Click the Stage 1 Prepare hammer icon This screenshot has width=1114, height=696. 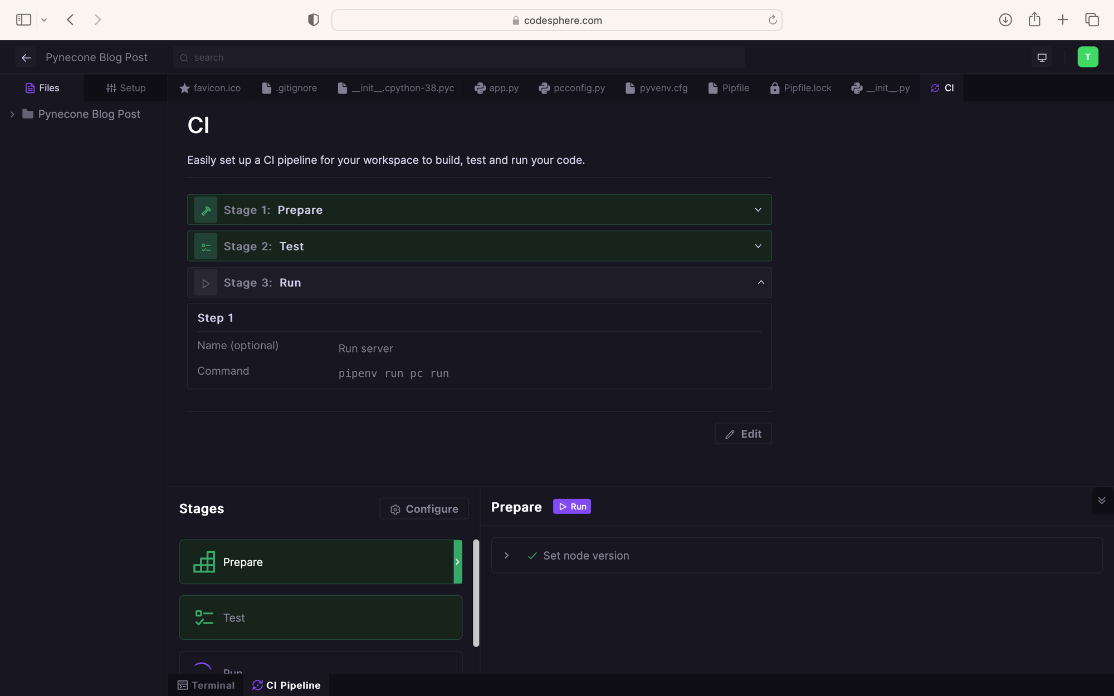[x=206, y=210]
